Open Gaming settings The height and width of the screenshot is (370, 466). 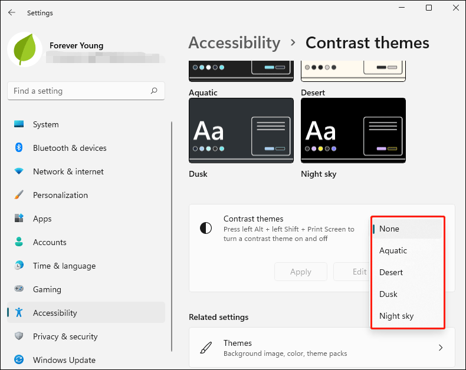tap(86, 289)
